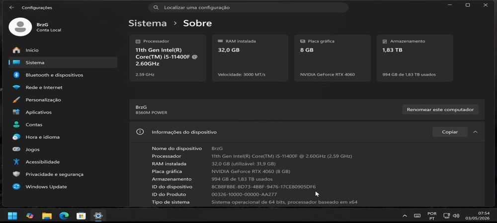
Task: Click the Jogos controller icon
Action: coord(16,149)
